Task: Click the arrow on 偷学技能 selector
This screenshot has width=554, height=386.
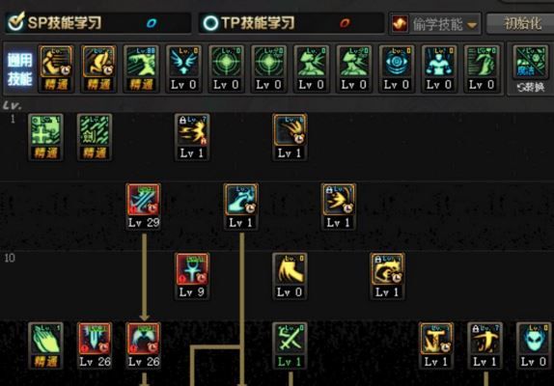Action: pos(472,25)
